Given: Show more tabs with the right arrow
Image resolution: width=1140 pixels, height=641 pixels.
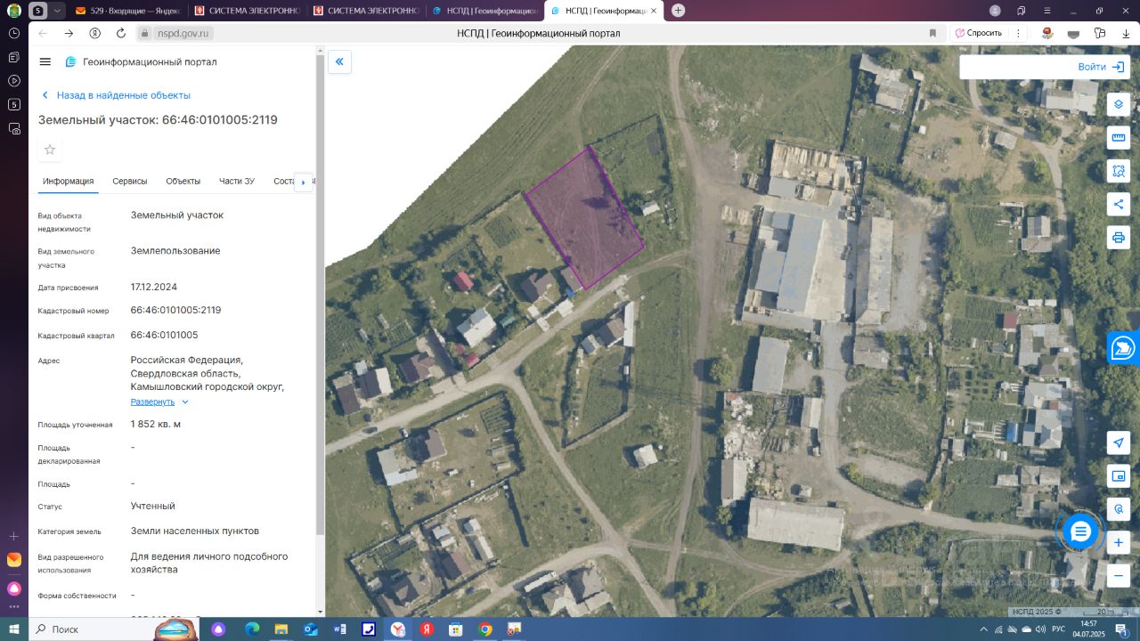Looking at the screenshot, I should (x=303, y=182).
